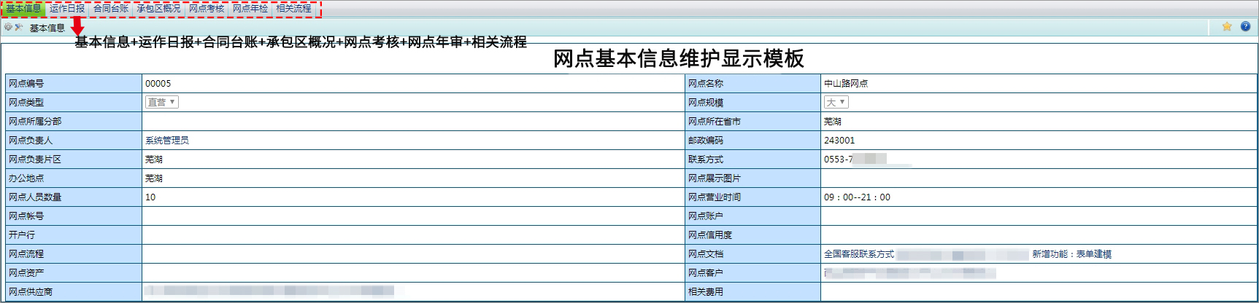Click 网点编号 value 00005
The height and width of the screenshot is (303, 1259).
point(158,84)
